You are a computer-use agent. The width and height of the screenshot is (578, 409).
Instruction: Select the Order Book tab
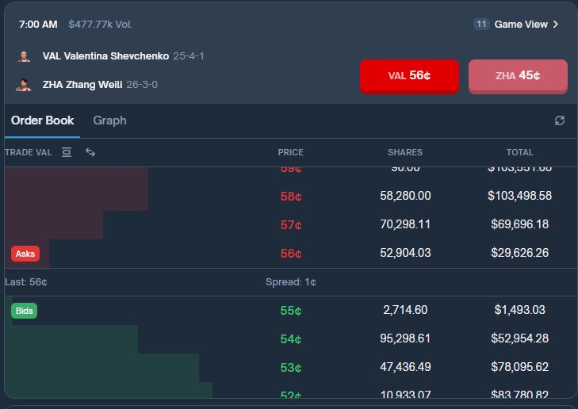click(x=42, y=120)
